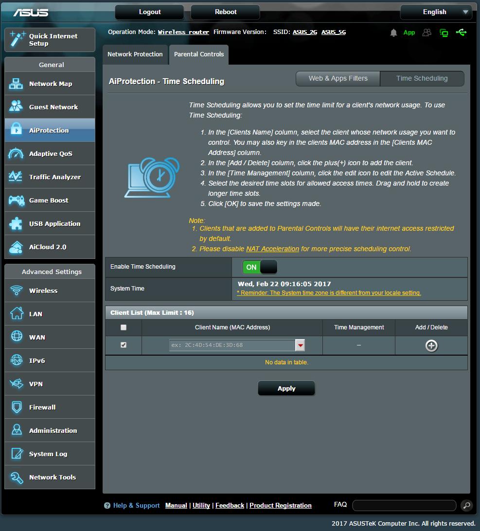Open the Manual link in footer
The image size is (480, 531).
[176, 506]
